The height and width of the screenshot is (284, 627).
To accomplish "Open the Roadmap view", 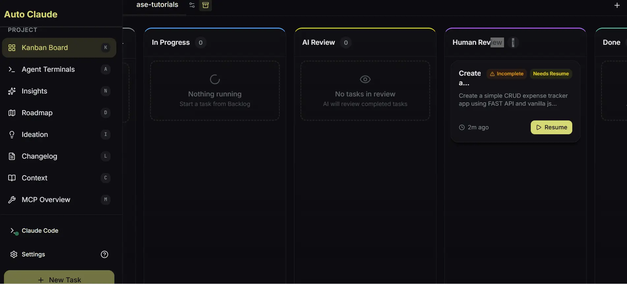I will tap(37, 113).
